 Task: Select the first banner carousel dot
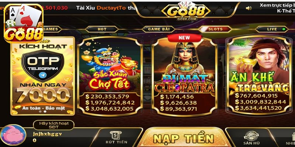click(x=40, y=111)
